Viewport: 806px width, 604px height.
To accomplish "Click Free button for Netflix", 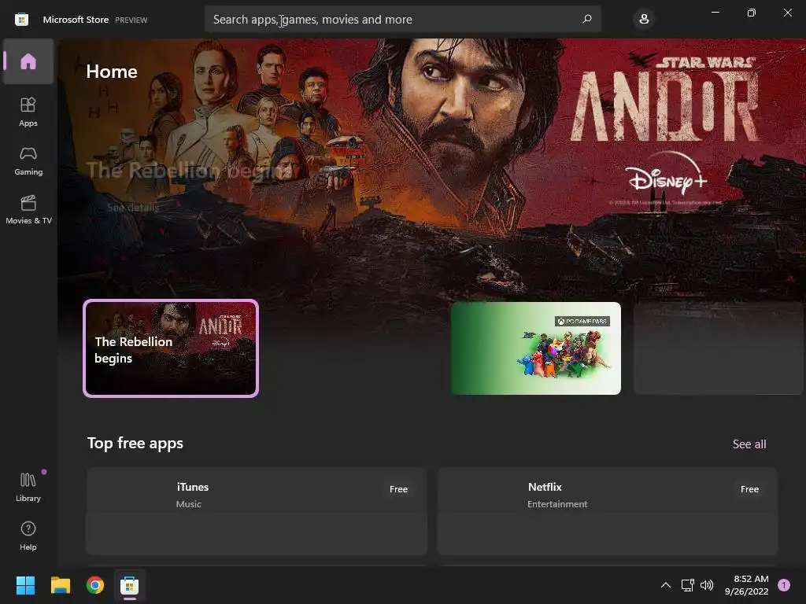I will click(749, 489).
